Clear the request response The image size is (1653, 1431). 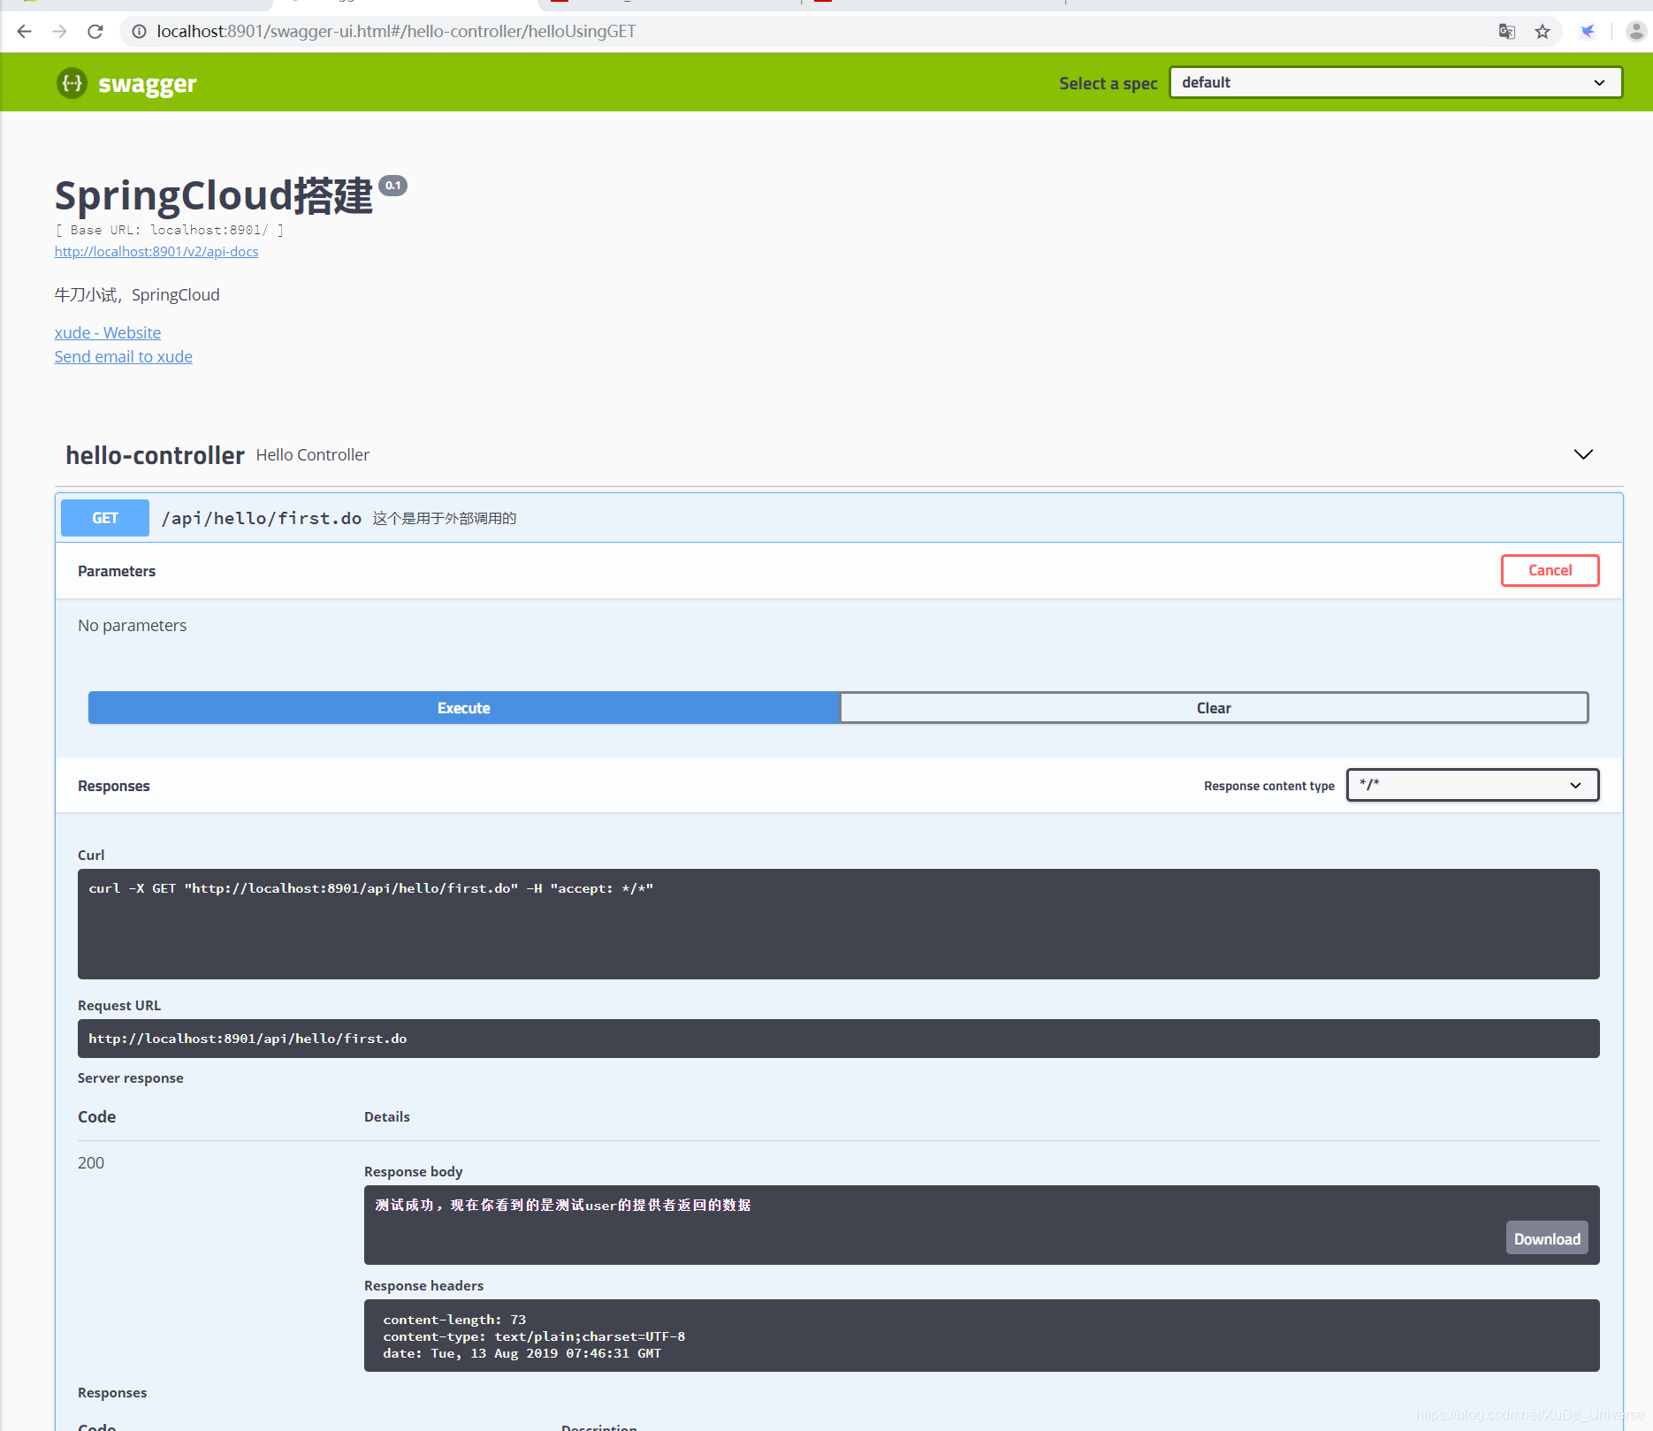[x=1214, y=708]
